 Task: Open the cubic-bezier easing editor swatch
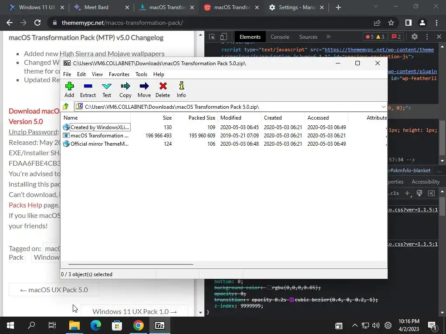(x=292, y=300)
